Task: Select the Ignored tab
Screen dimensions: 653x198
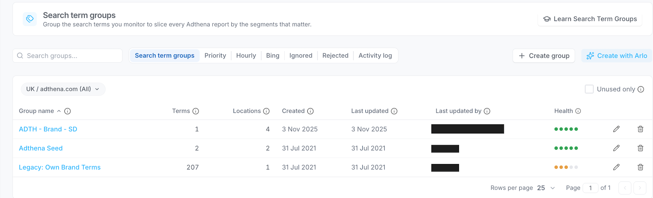Action: pos(301,56)
